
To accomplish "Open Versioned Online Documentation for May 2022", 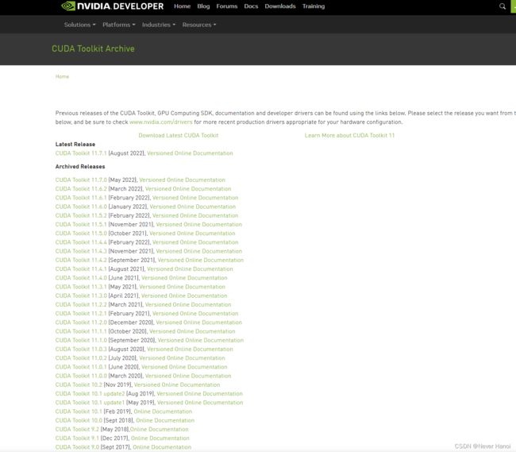I will click(x=182, y=180).
